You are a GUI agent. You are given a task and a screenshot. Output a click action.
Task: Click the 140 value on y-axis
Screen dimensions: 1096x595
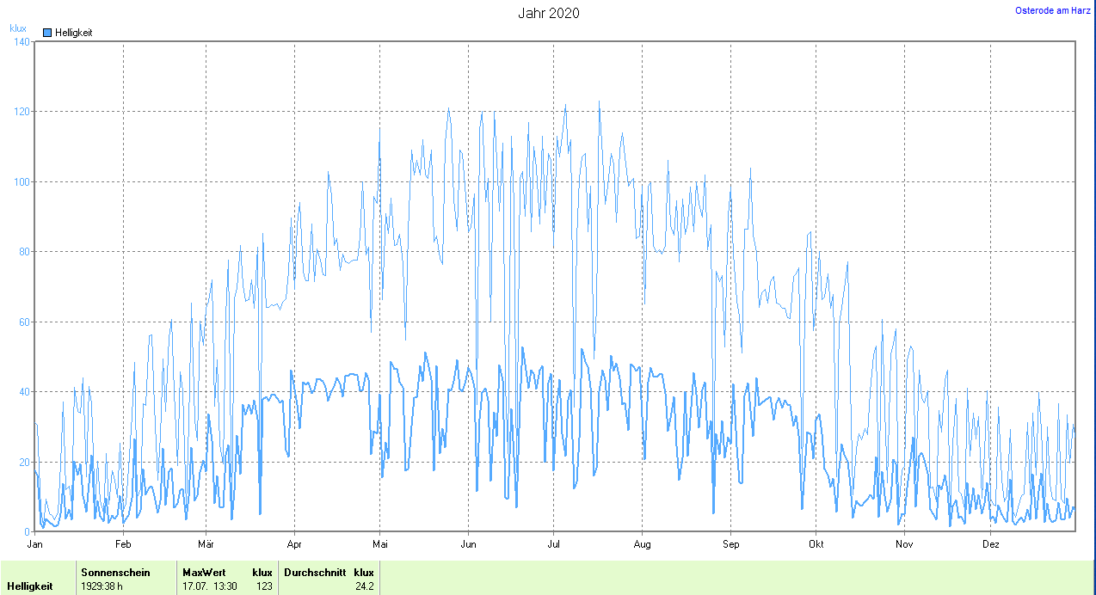(22, 41)
